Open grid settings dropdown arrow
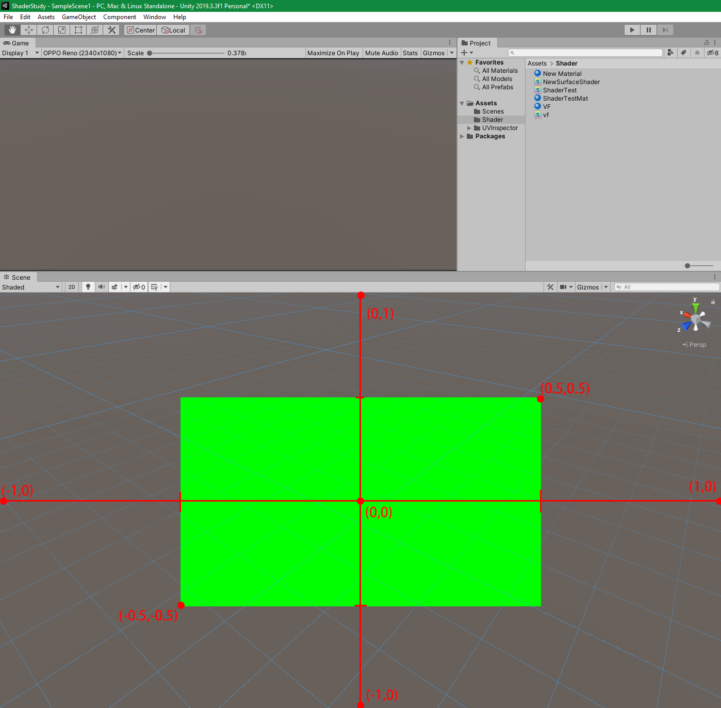721x708 pixels. click(166, 287)
